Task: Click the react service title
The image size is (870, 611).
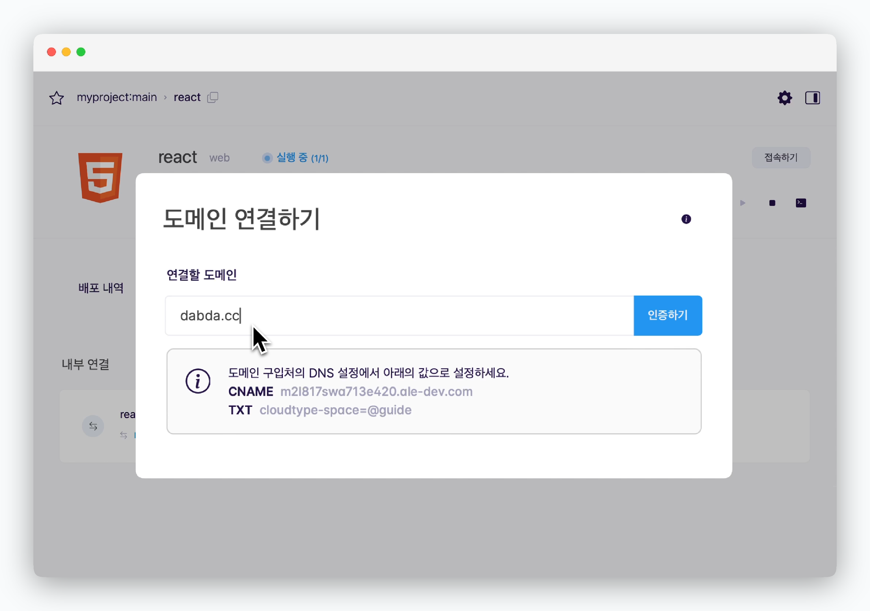Action: coord(177,157)
